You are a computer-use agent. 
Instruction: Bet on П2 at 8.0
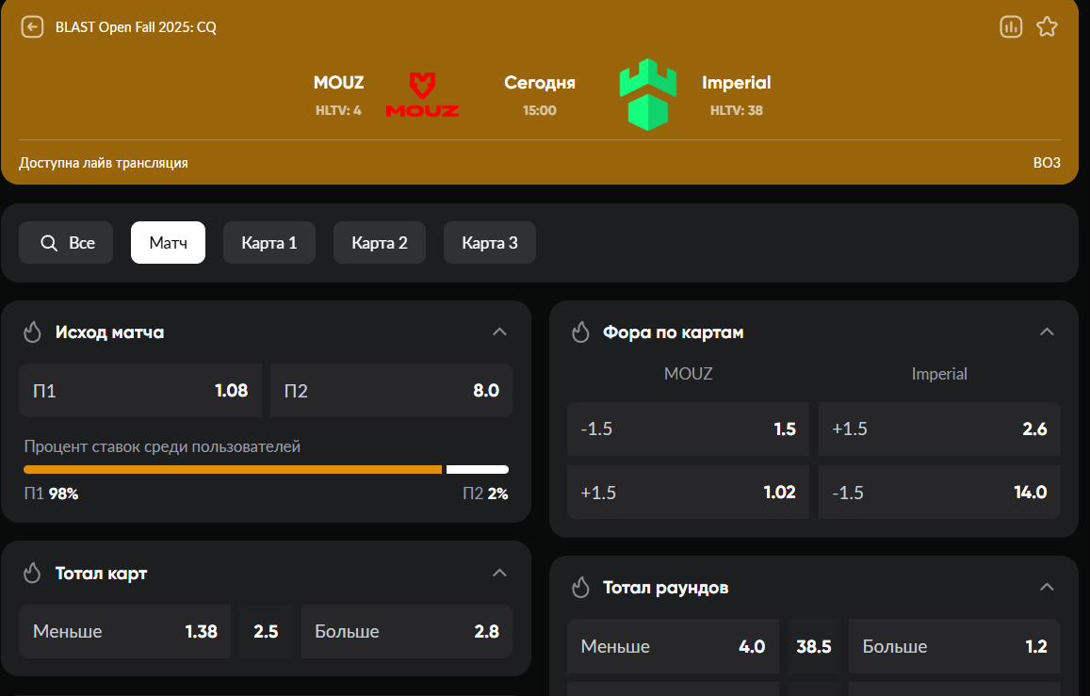391,390
